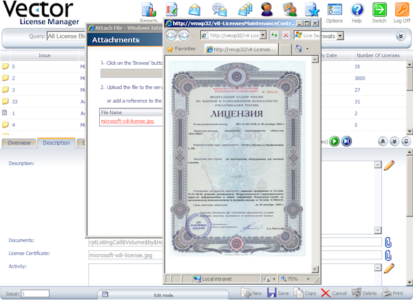The width and height of the screenshot is (413, 300).
Task: Click the stacked envelopes icon
Action: [x=245, y=10]
